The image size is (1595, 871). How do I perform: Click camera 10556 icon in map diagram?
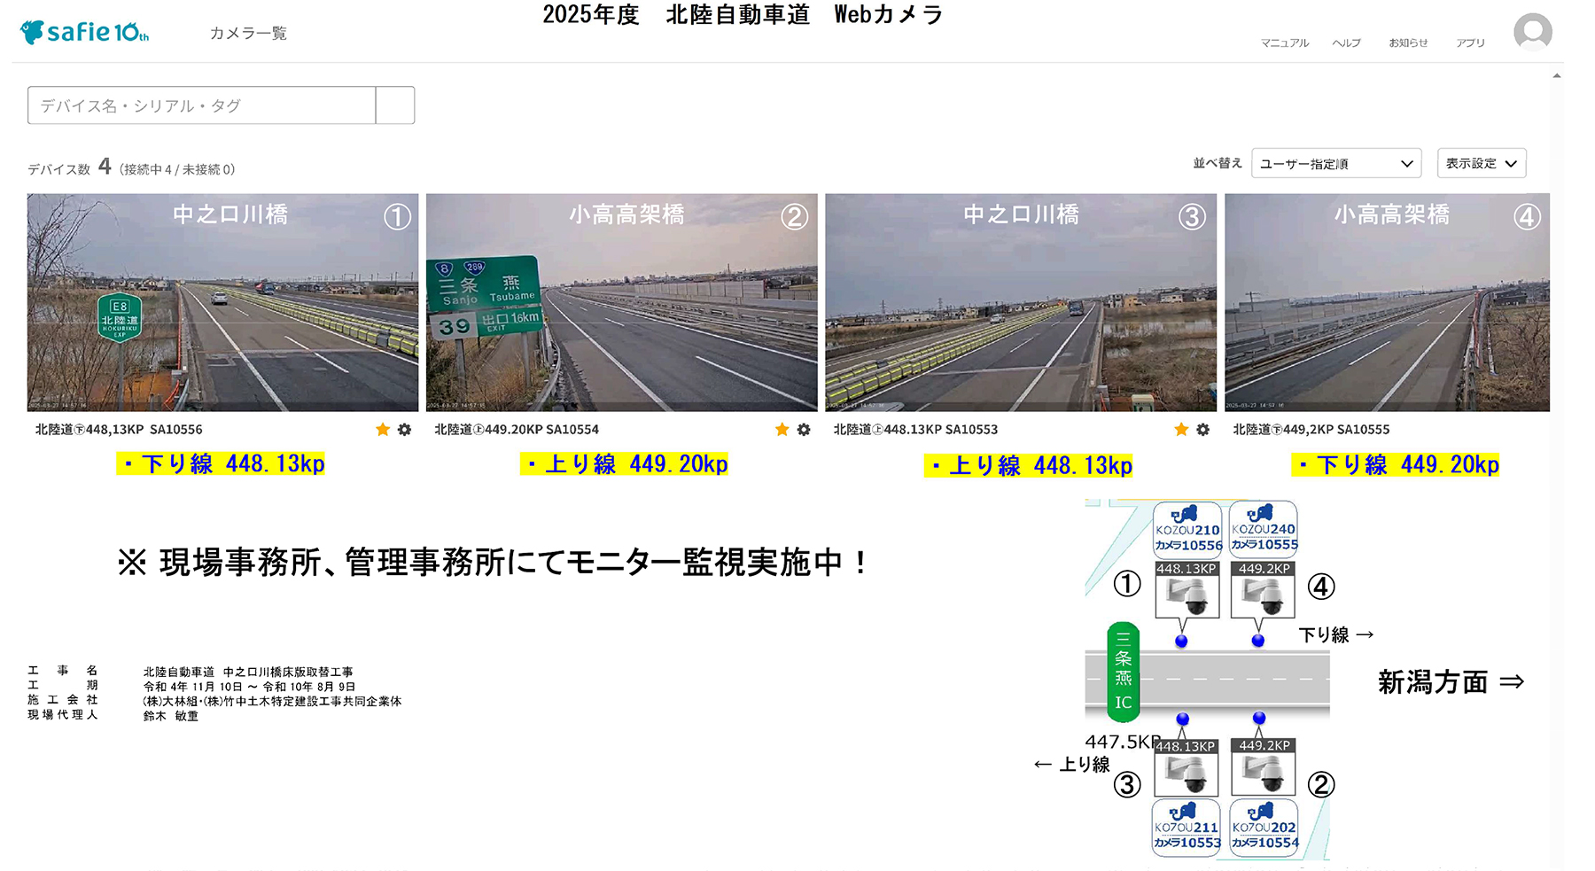click(x=1187, y=595)
